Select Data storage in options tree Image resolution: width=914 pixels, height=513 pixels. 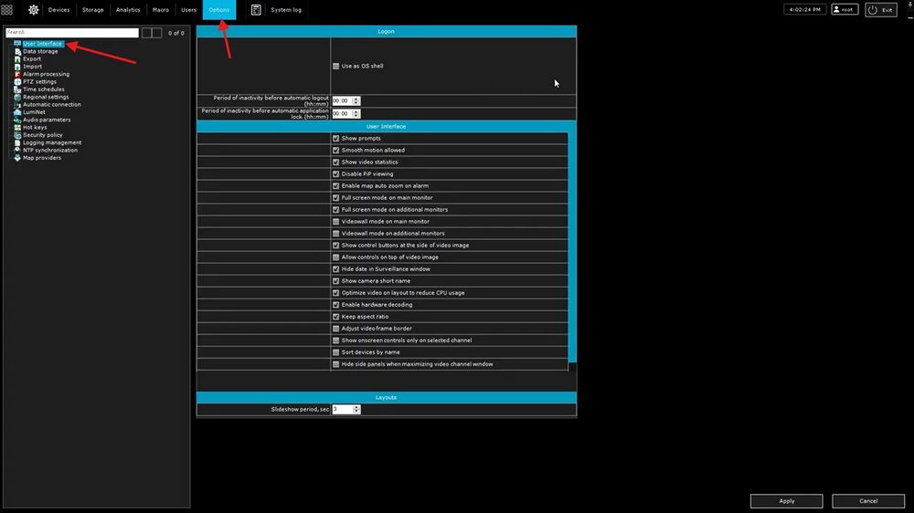[40, 51]
